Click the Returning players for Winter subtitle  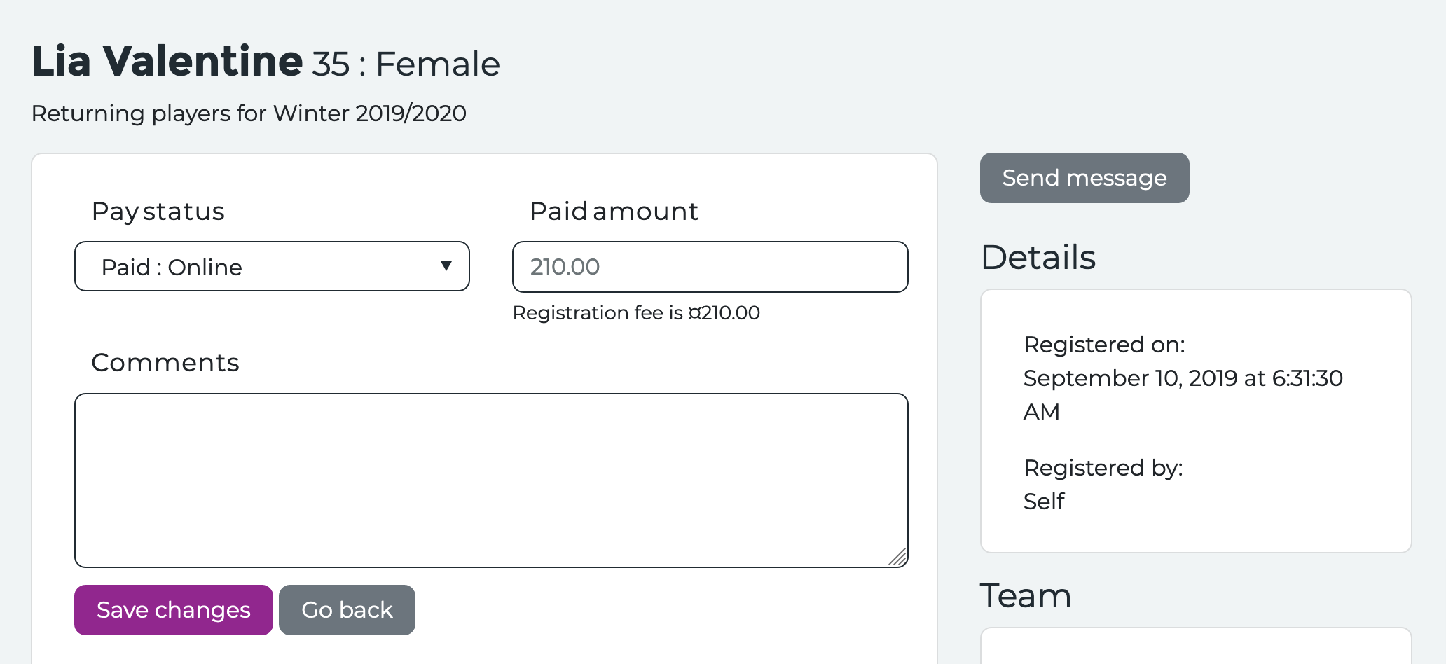249,113
